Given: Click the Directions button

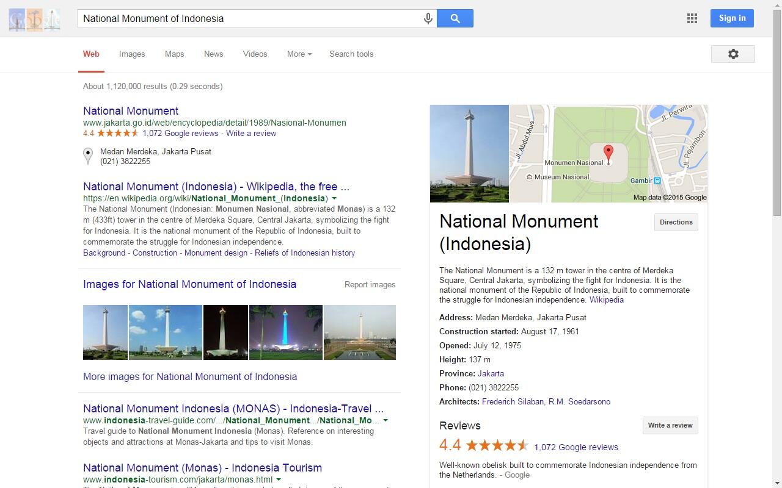Looking at the screenshot, I should (x=676, y=222).
